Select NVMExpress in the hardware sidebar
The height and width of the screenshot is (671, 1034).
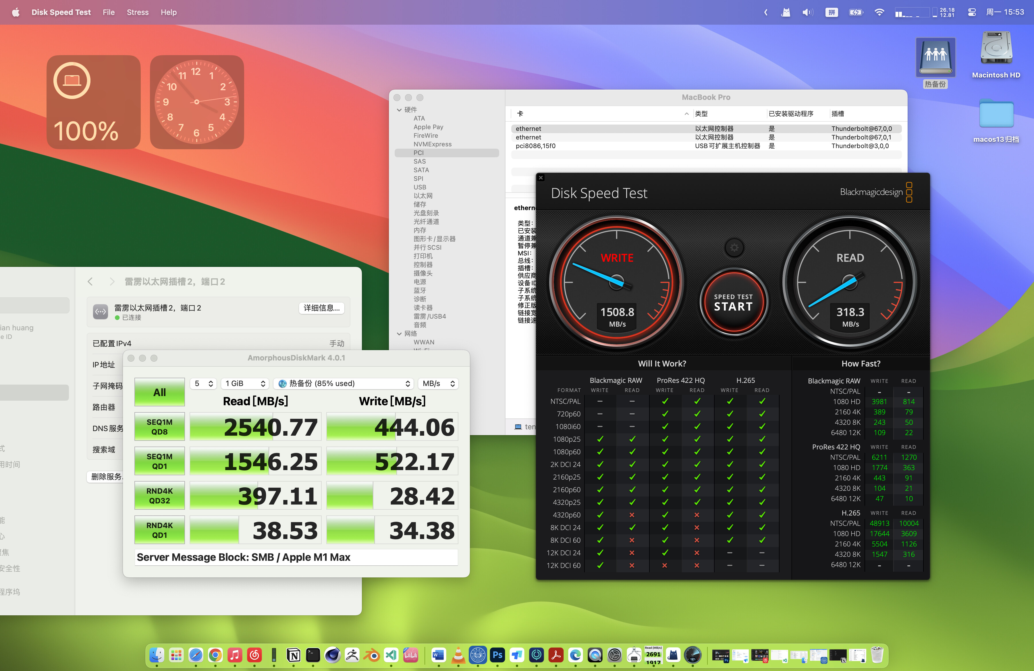tap(432, 144)
